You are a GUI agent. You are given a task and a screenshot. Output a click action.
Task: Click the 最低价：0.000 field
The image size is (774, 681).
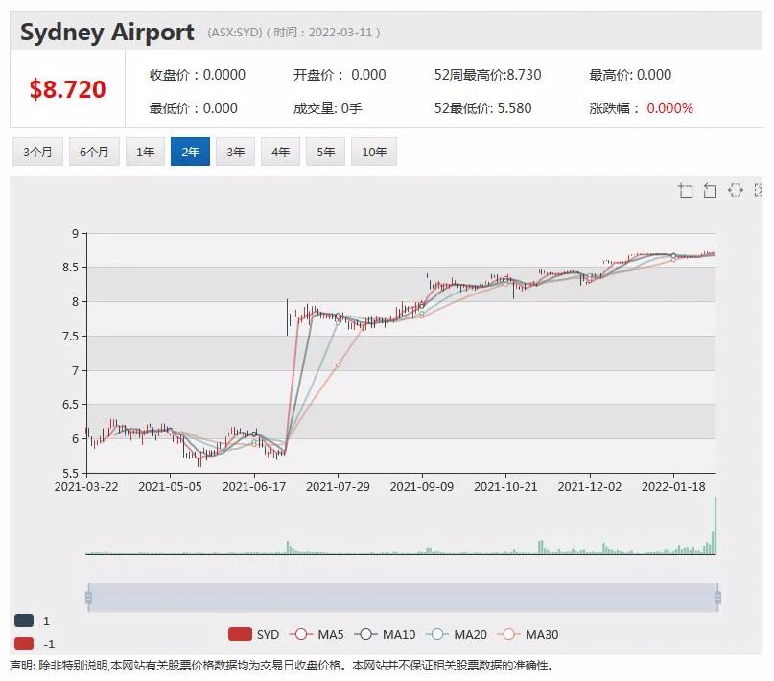194,108
